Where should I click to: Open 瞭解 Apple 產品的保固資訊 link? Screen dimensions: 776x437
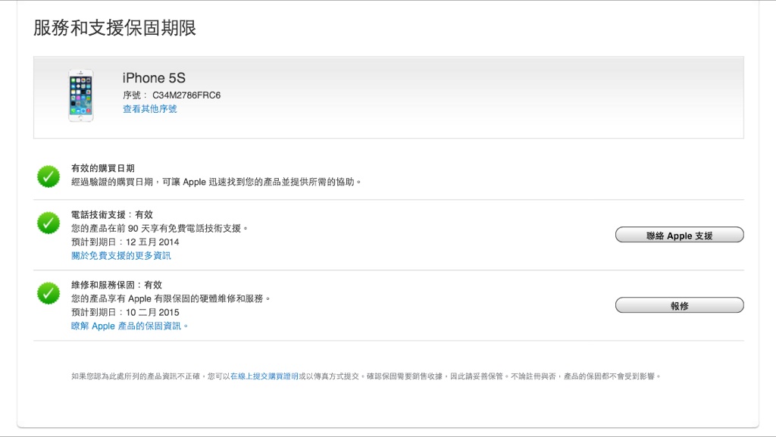click(x=128, y=326)
